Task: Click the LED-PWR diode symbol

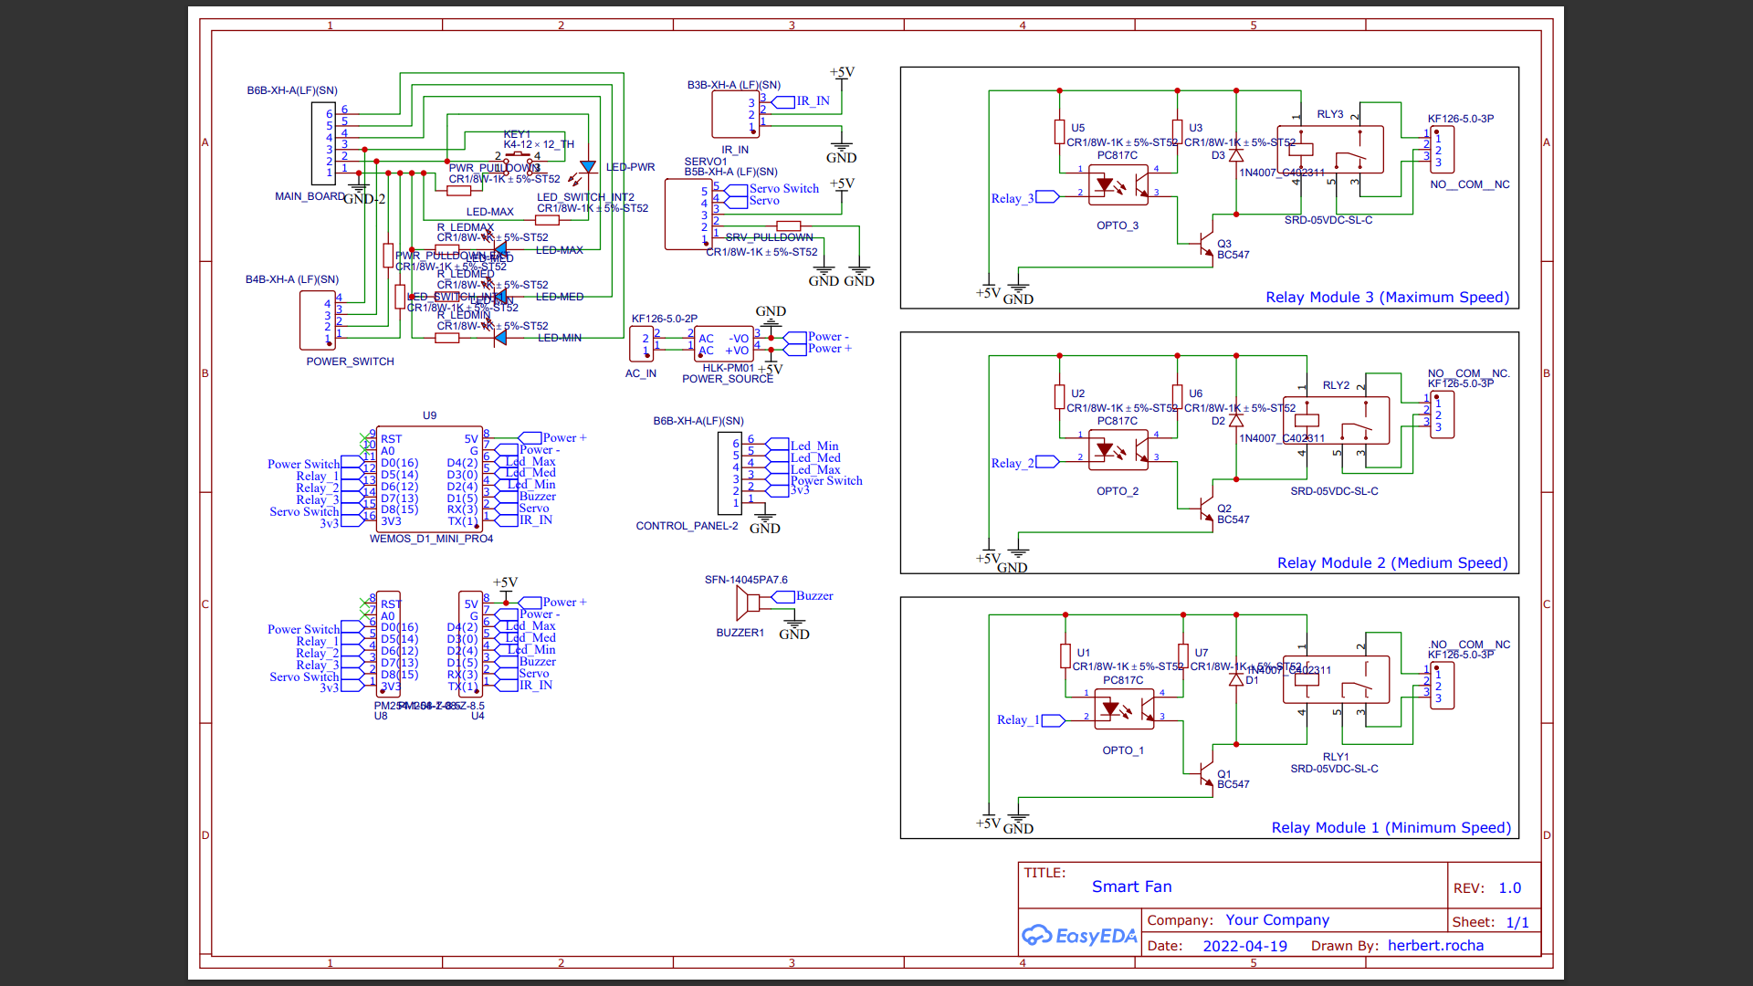Action: [x=588, y=167]
